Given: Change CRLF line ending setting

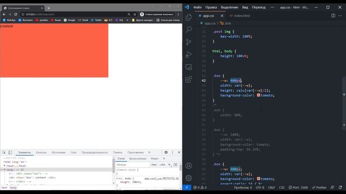Looking at the screenshot, I should pyautogui.click(x=271, y=188).
